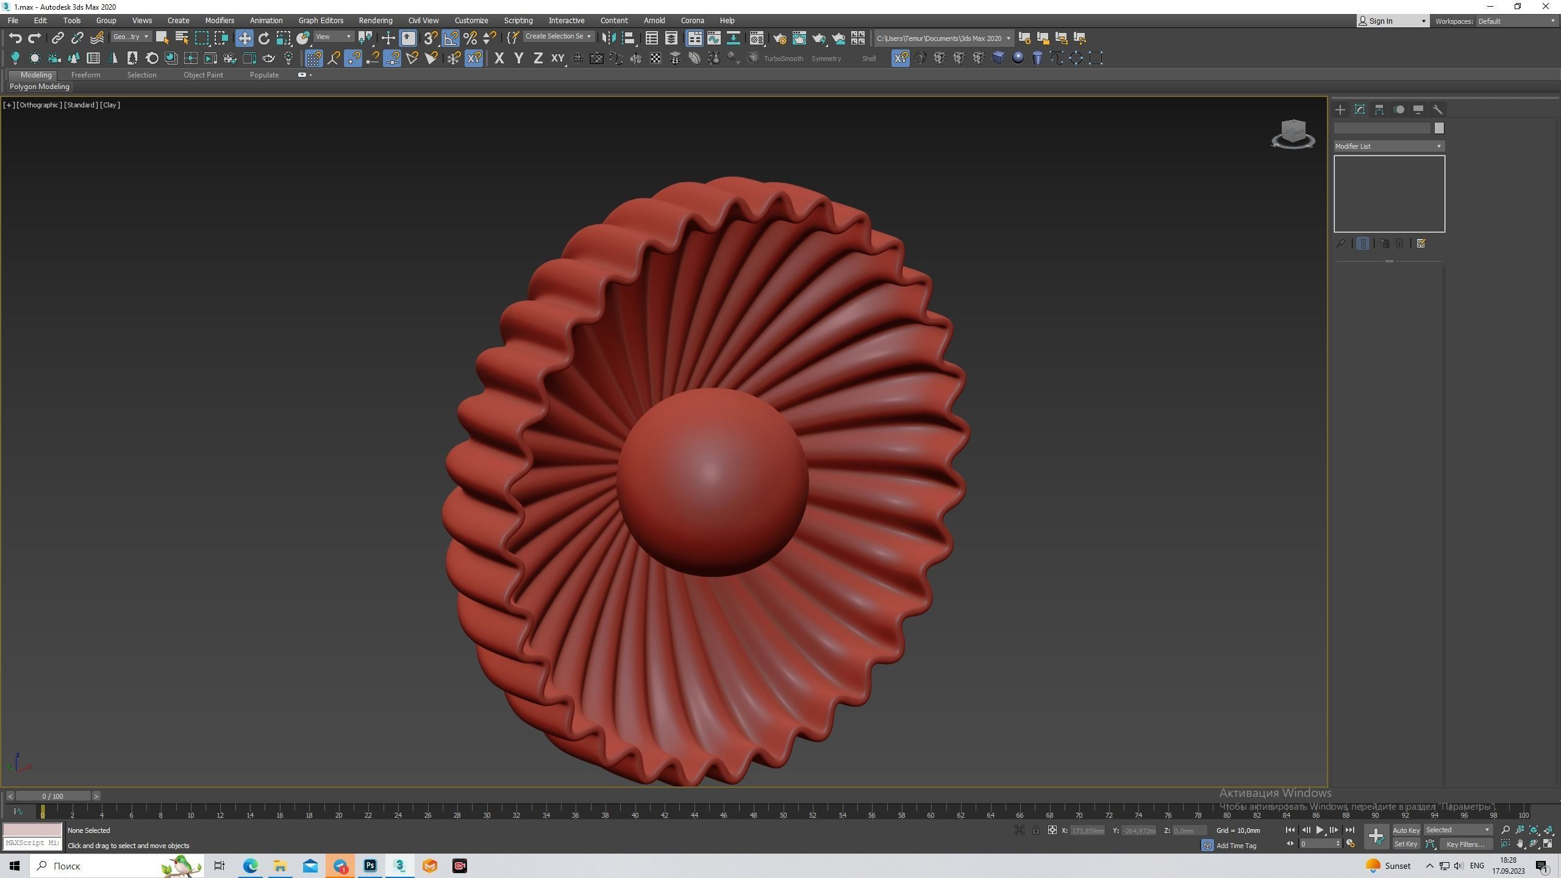Open the Corona menu
Viewport: 1561px width, 878px height.
pyautogui.click(x=692, y=20)
